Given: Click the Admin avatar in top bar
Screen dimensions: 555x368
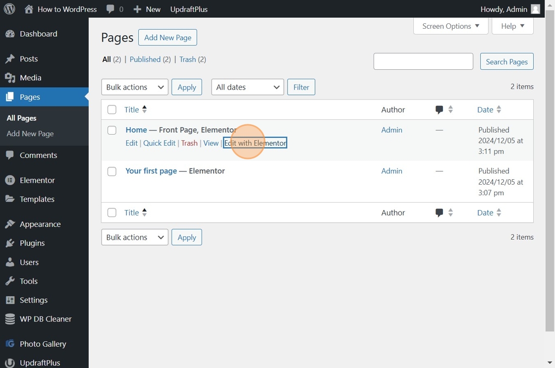Looking at the screenshot, I should (x=536, y=9).
